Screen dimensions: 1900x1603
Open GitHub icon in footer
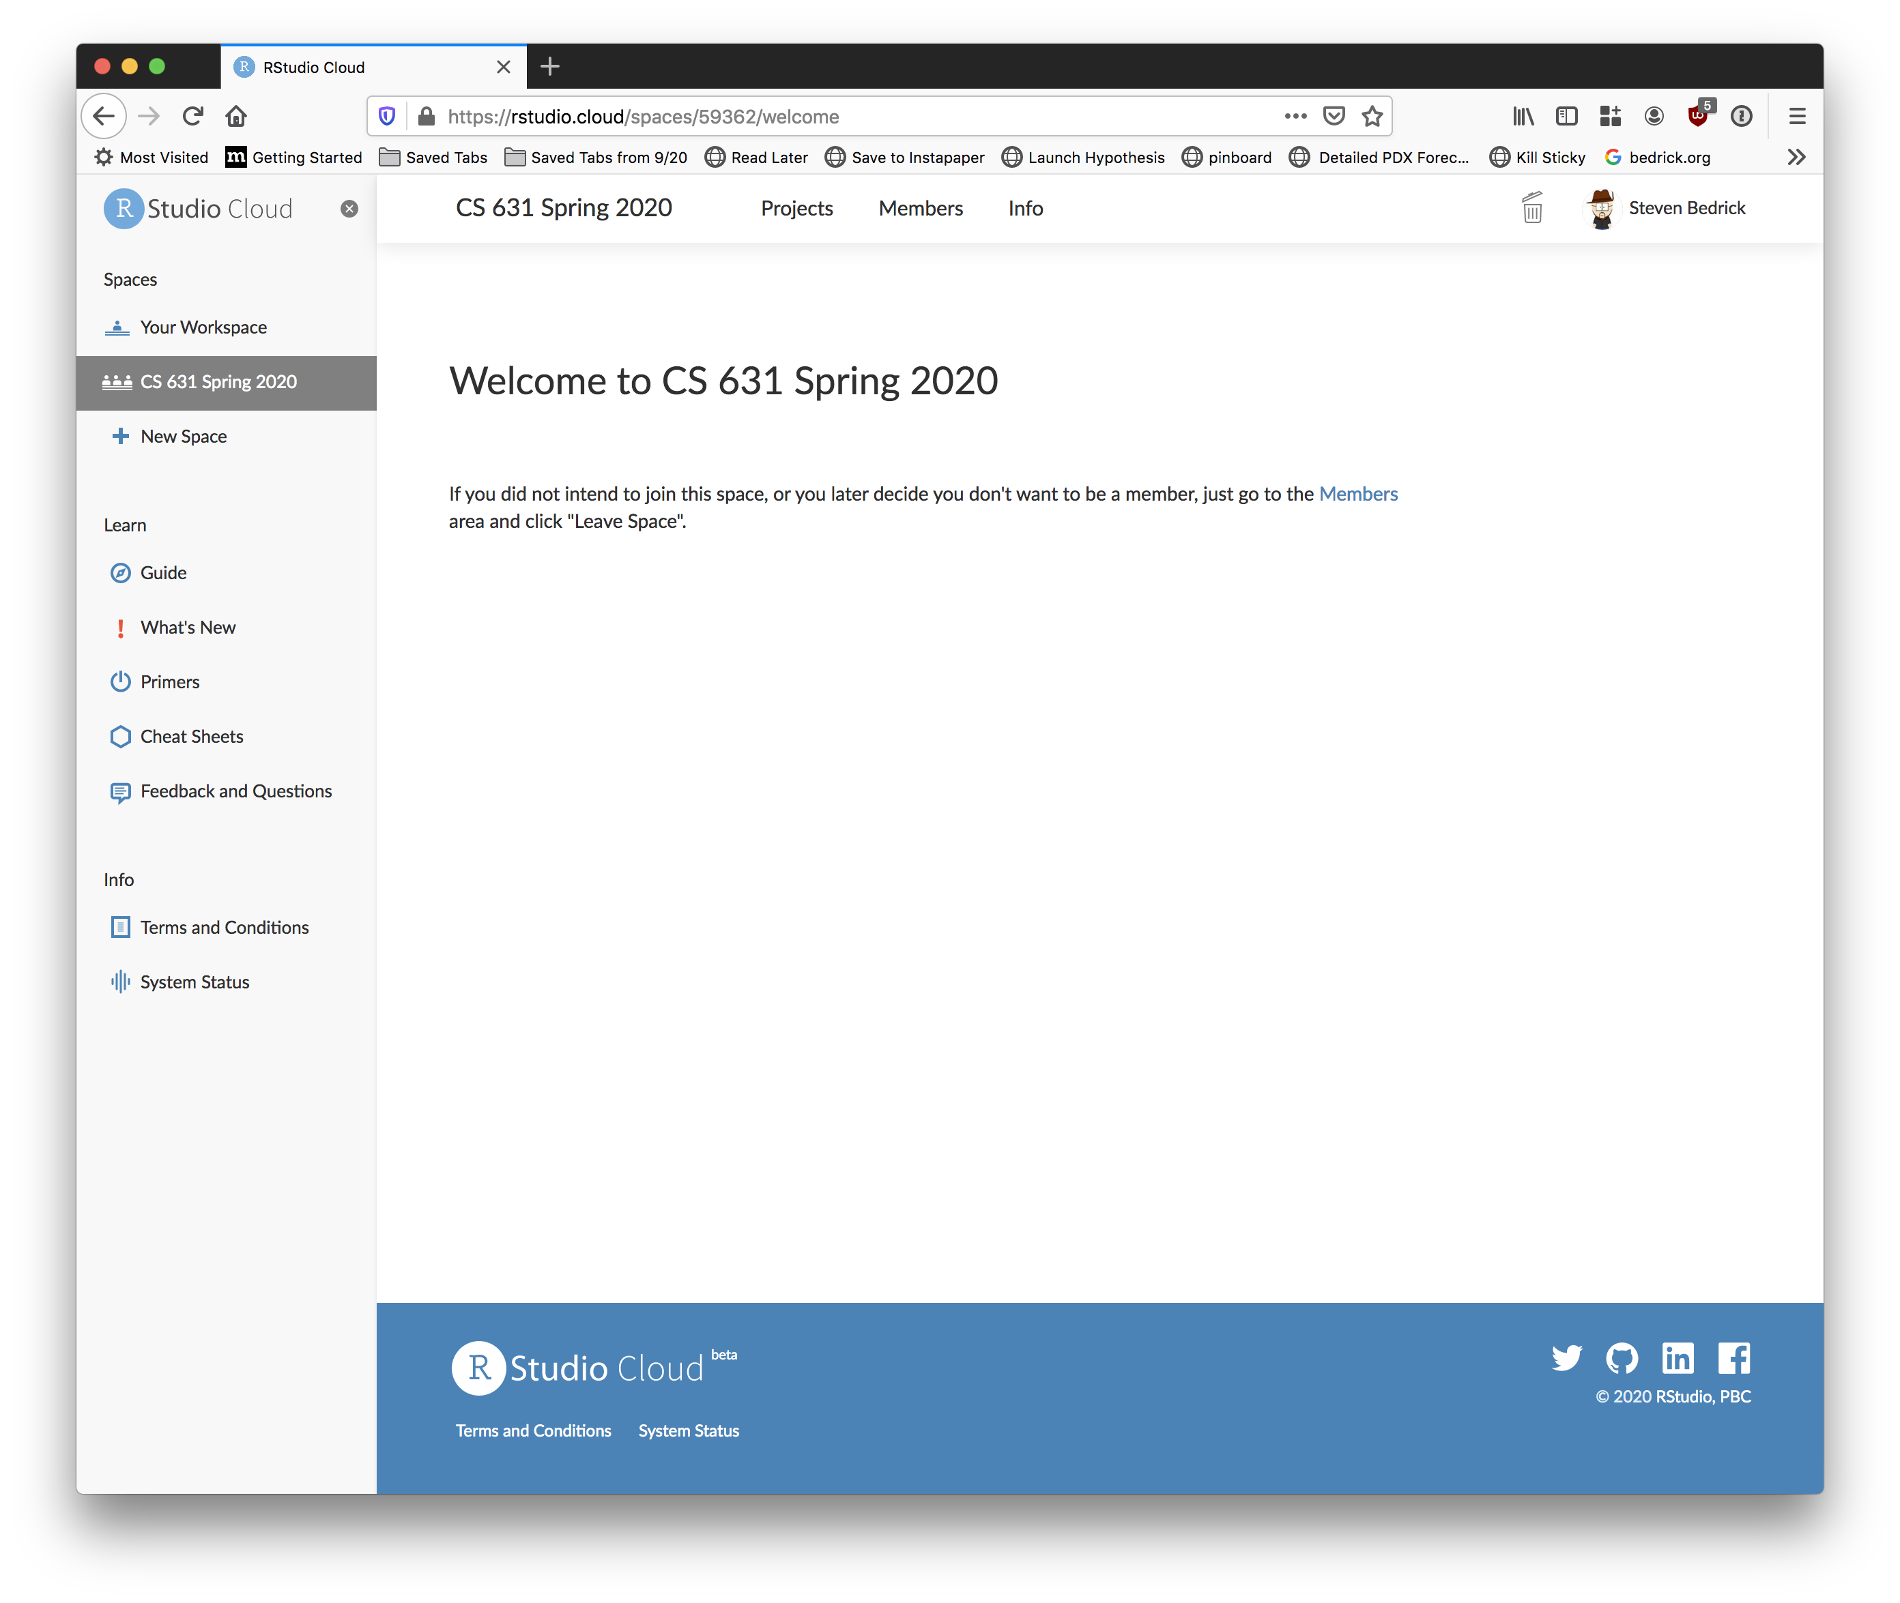[x=1622, y=1357]
